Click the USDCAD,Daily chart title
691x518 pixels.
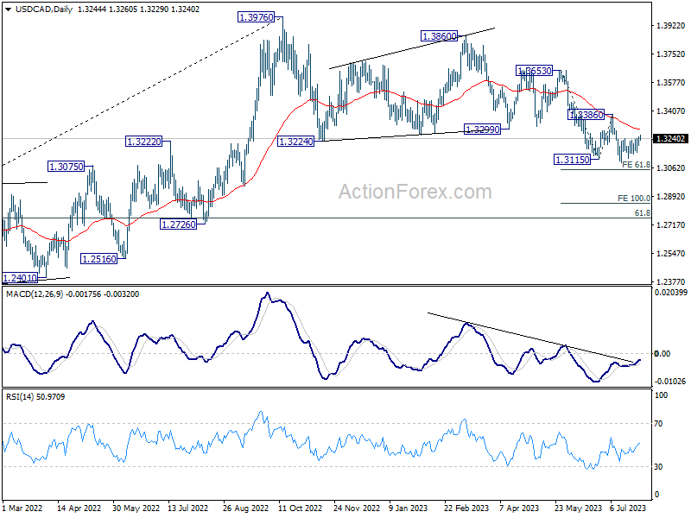[x=44, y=9]
